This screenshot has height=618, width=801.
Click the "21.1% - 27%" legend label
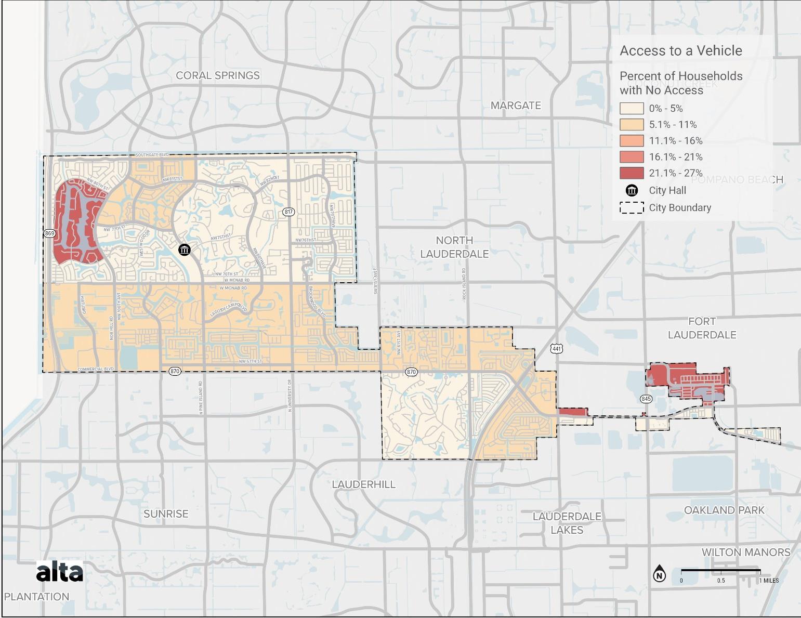(x=676, y=173)
